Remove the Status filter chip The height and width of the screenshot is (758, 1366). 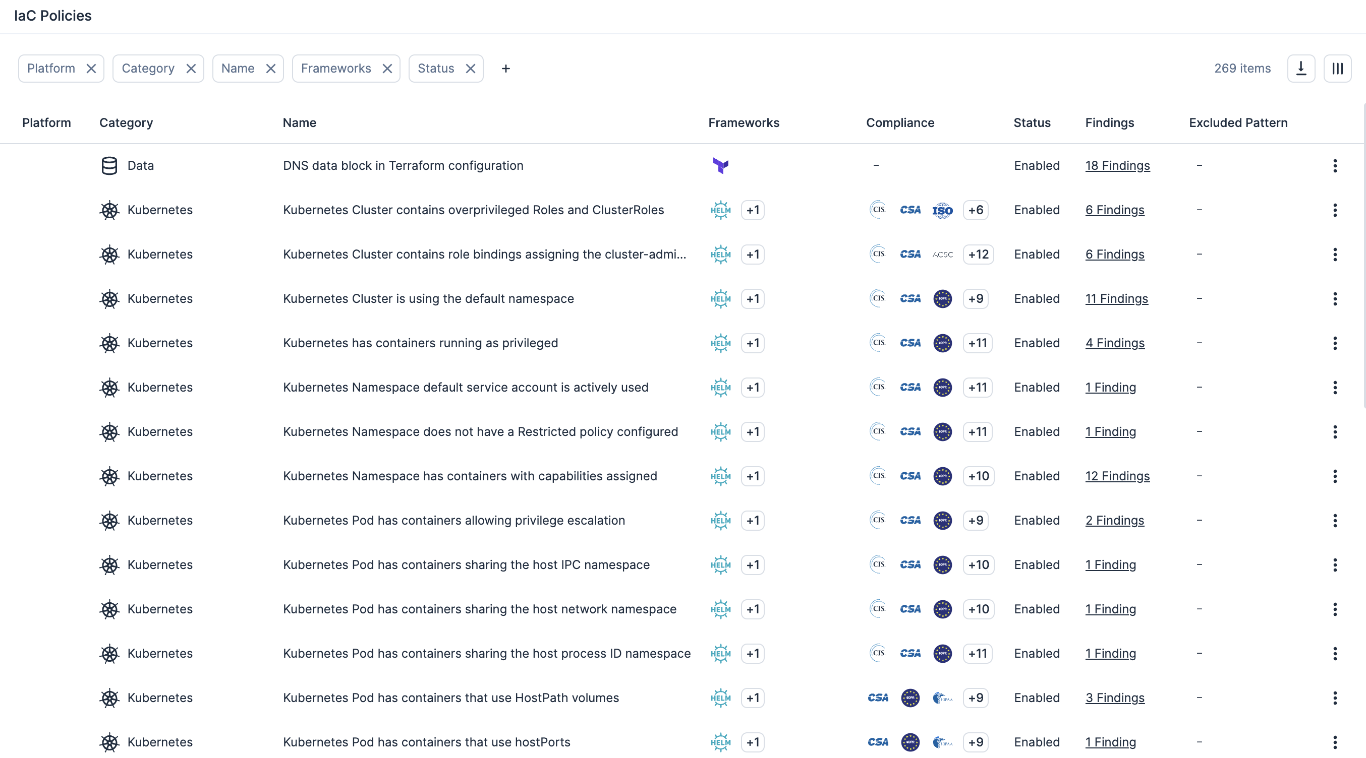coord(470,69)
